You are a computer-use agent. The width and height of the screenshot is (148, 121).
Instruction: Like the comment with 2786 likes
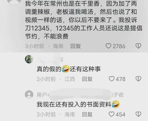click(108, 46)
